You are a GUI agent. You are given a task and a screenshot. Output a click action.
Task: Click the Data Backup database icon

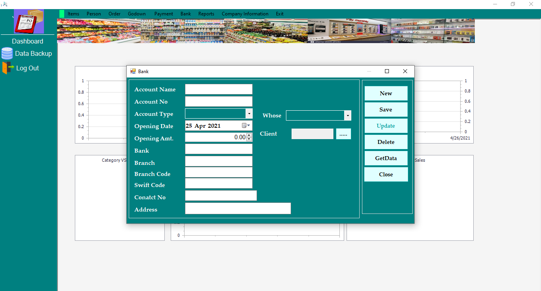pos(7,53)
